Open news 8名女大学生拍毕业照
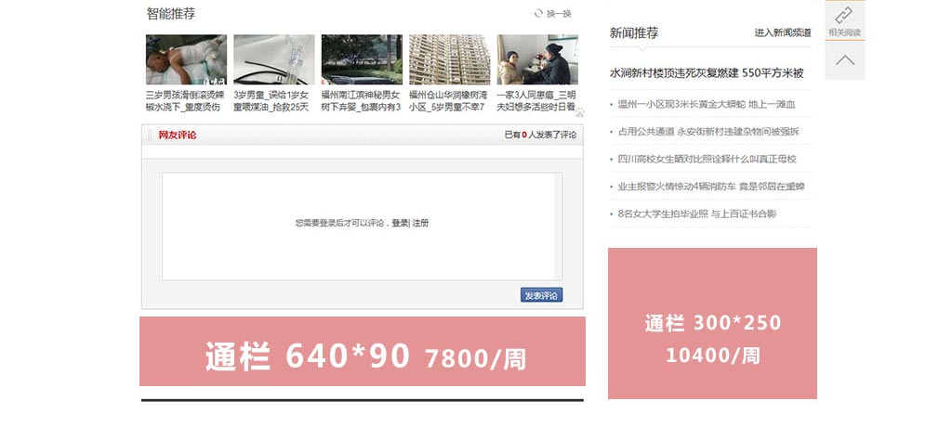Image resolution: width=952 pixels, height=427 pixels. [x=697, y=213]
